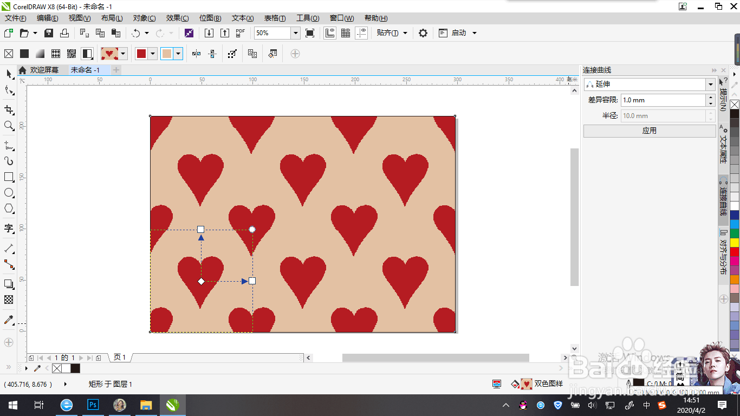Select the Ellipse tool
This screenshot has width=740, height=416.
click(9, 192)
